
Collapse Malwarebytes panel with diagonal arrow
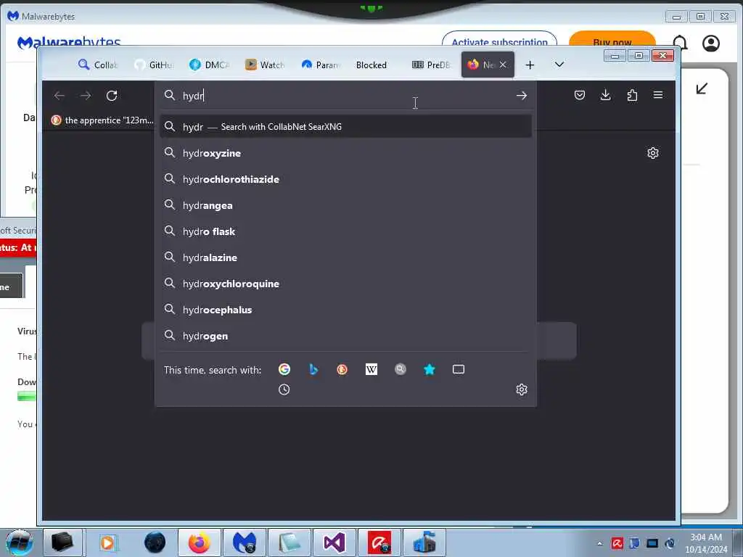click(702, 88)
